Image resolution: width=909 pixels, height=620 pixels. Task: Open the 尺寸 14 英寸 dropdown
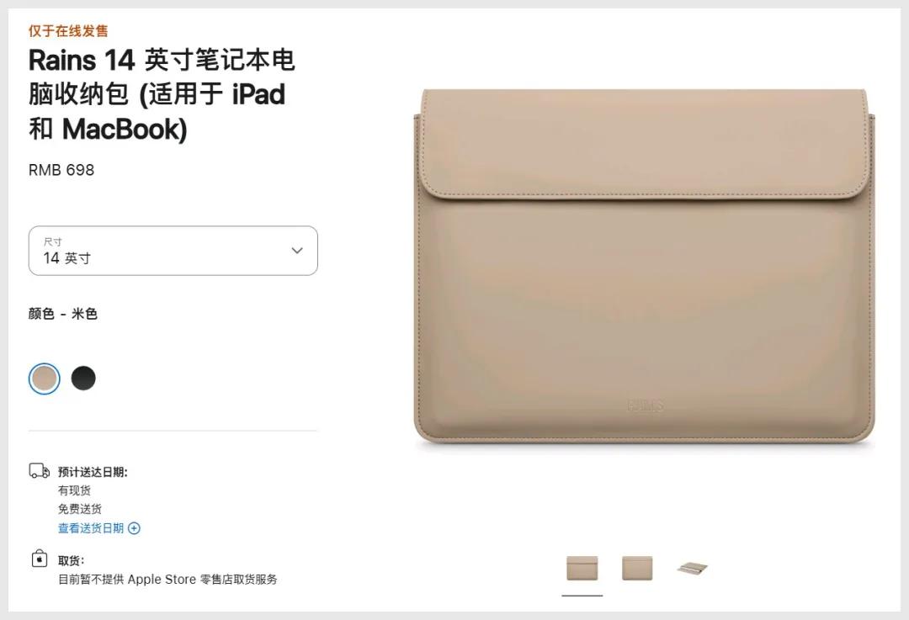[x=173, y=251]
